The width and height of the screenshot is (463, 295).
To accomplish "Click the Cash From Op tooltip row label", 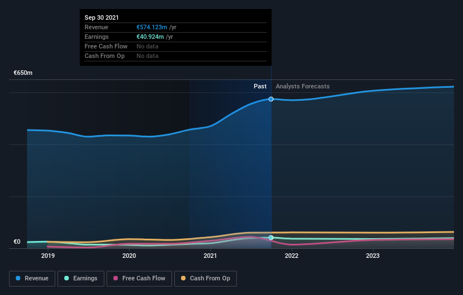I will point(104,56).
